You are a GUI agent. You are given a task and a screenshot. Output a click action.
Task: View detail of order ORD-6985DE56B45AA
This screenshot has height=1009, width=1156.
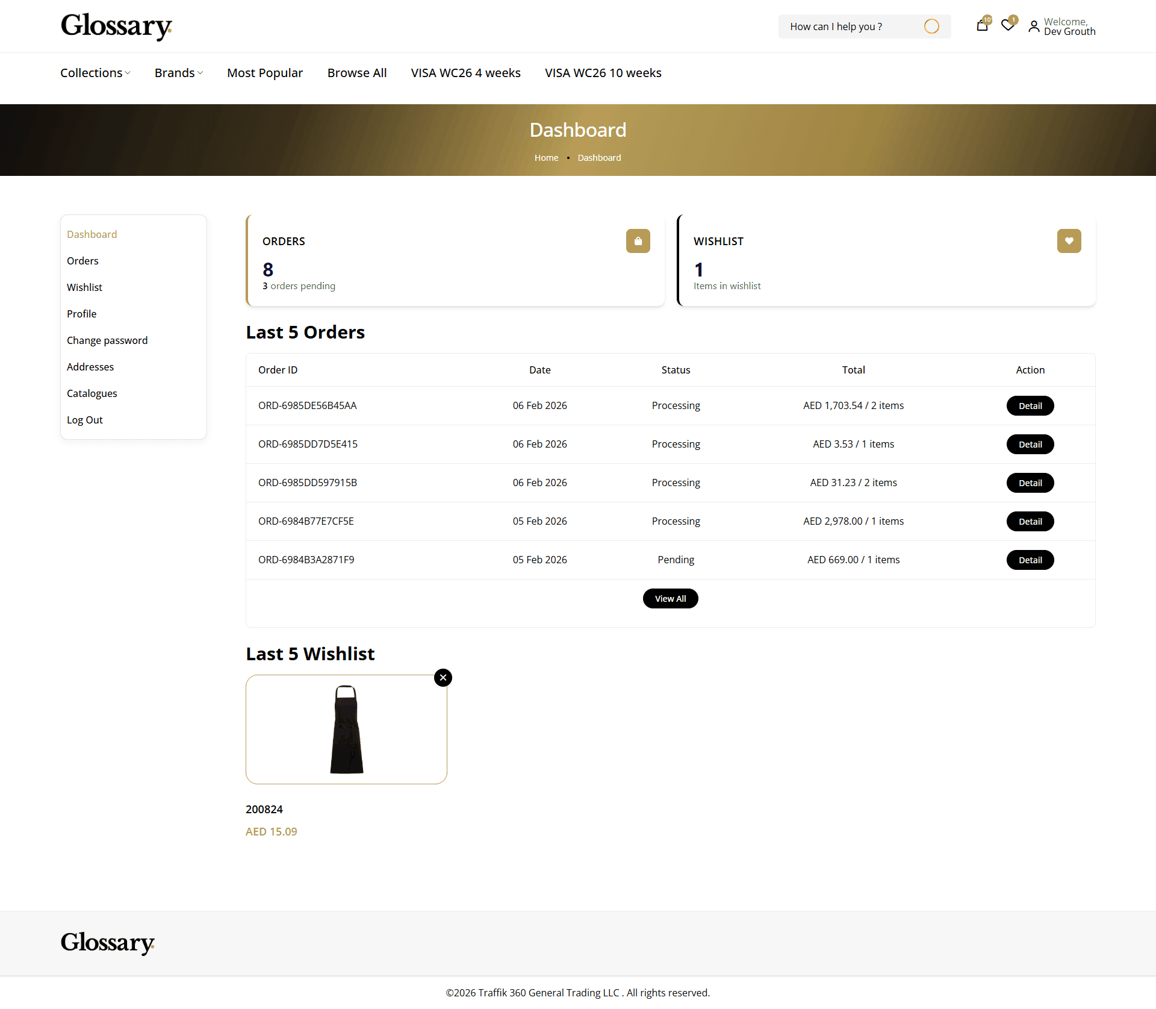click(x=1030, y=406)
